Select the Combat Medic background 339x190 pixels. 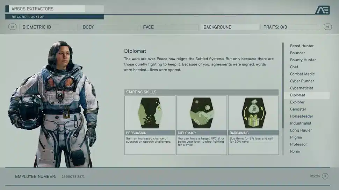302,74
